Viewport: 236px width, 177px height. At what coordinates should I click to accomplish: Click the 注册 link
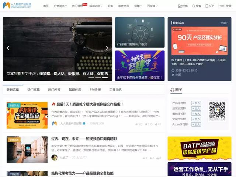tap(221, 6)
